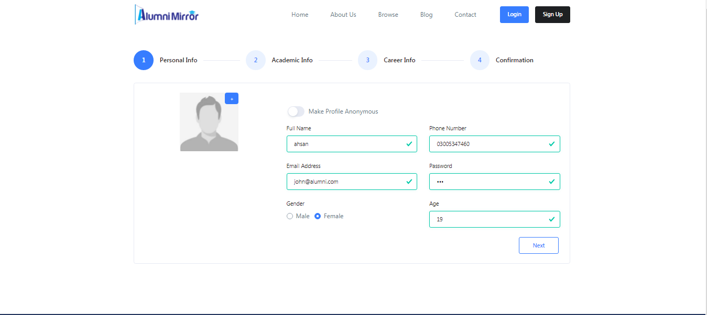Select the Female radio button
707x315 pixels.
pos(318,216)
